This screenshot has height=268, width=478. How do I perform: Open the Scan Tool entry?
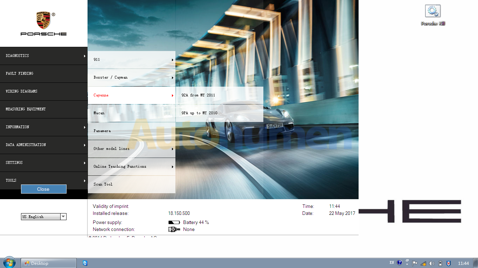click(x=132, y=184)
